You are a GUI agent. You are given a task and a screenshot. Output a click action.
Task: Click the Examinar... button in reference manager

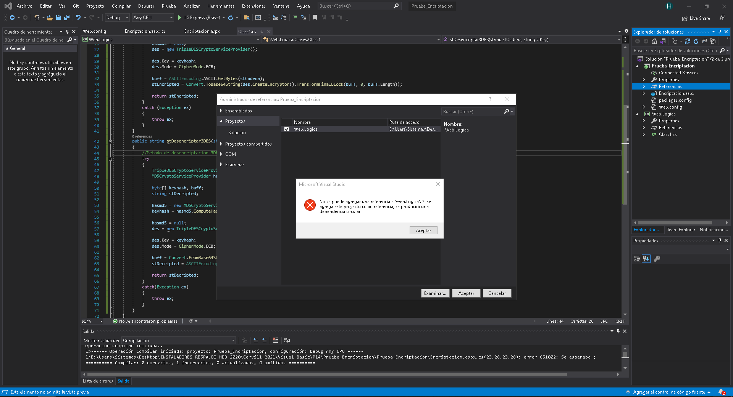pyautogui.click(x=435, y=293)
